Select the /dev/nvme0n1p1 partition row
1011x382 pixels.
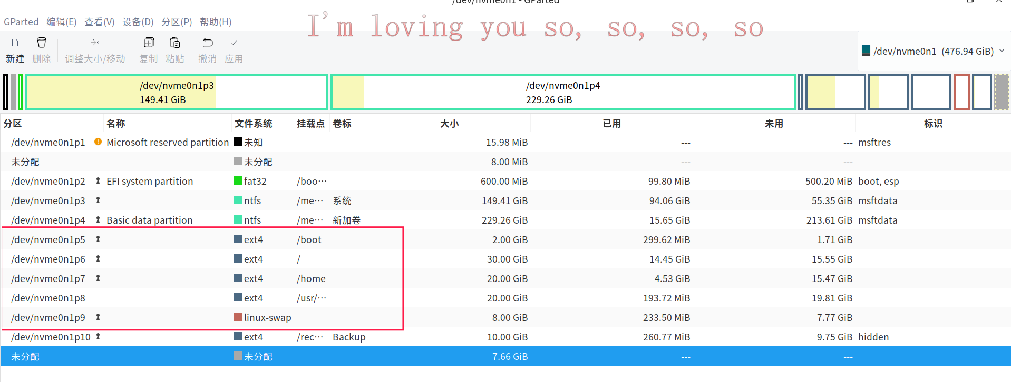[x=505, y=142]
